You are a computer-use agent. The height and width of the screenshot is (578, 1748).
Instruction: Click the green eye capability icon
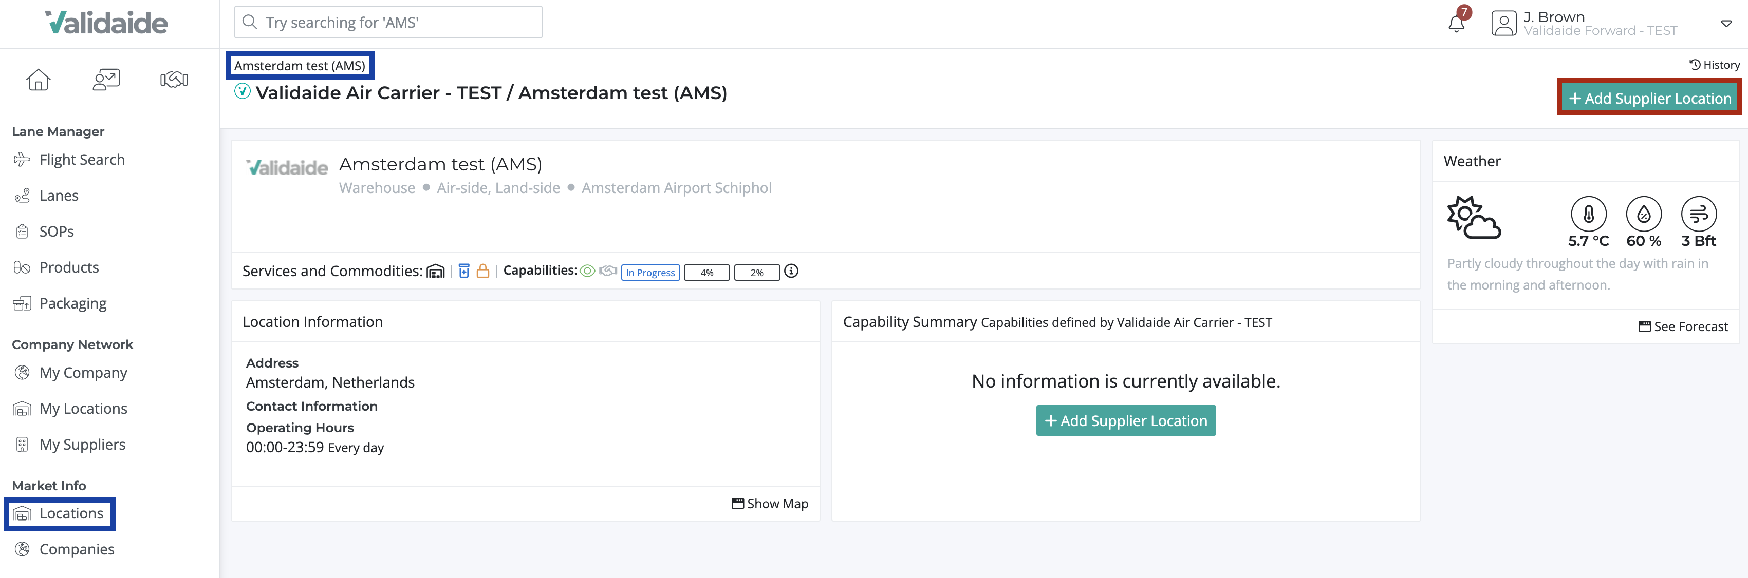point(588,271)
